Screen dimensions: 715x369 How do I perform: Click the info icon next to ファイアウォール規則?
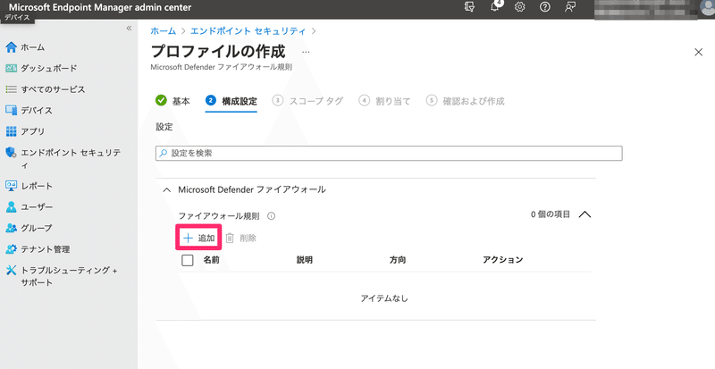point(272,216)
